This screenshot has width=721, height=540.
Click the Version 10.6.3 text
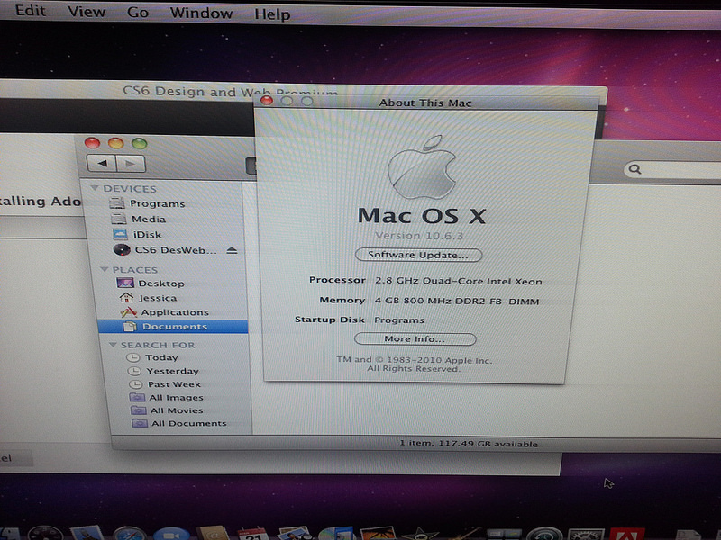pos(419,236)
